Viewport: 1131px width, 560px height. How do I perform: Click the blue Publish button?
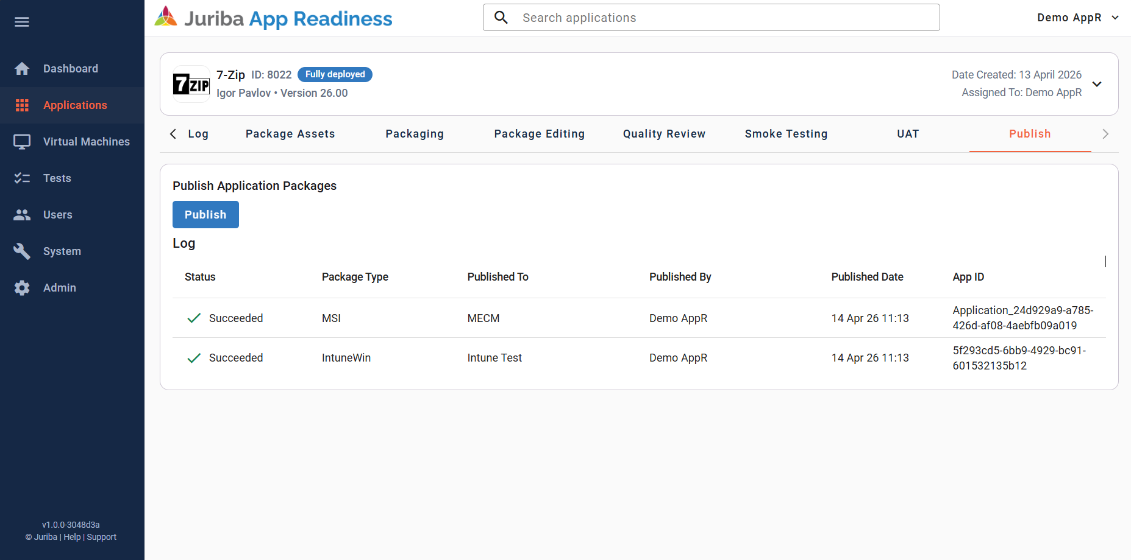point(205,215)
